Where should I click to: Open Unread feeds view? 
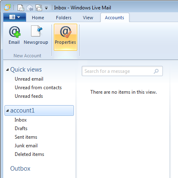click(29, 96)
